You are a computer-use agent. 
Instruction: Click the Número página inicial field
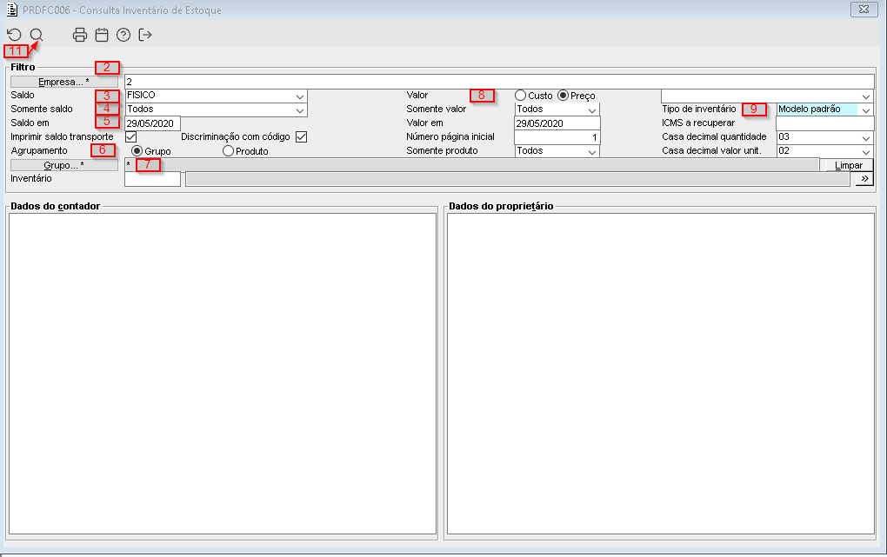point(557,137)
